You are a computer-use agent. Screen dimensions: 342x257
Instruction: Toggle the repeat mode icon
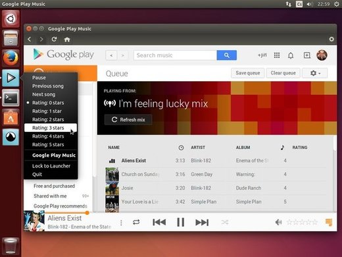tap(136, 222)
